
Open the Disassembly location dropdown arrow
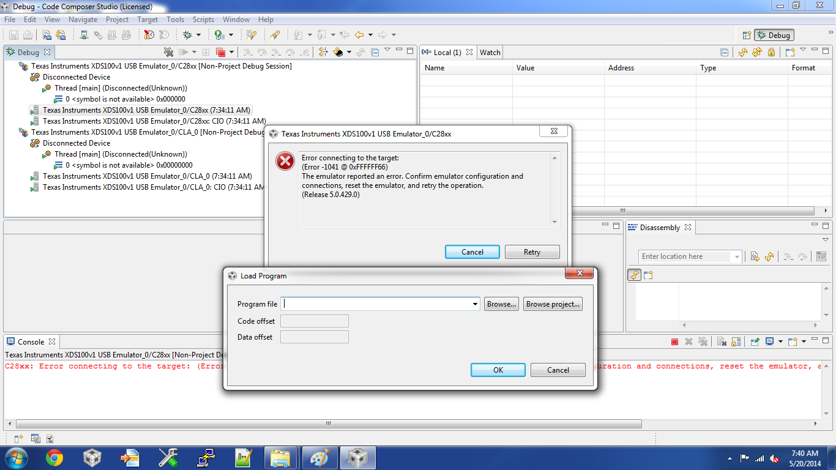click(737, 257)
